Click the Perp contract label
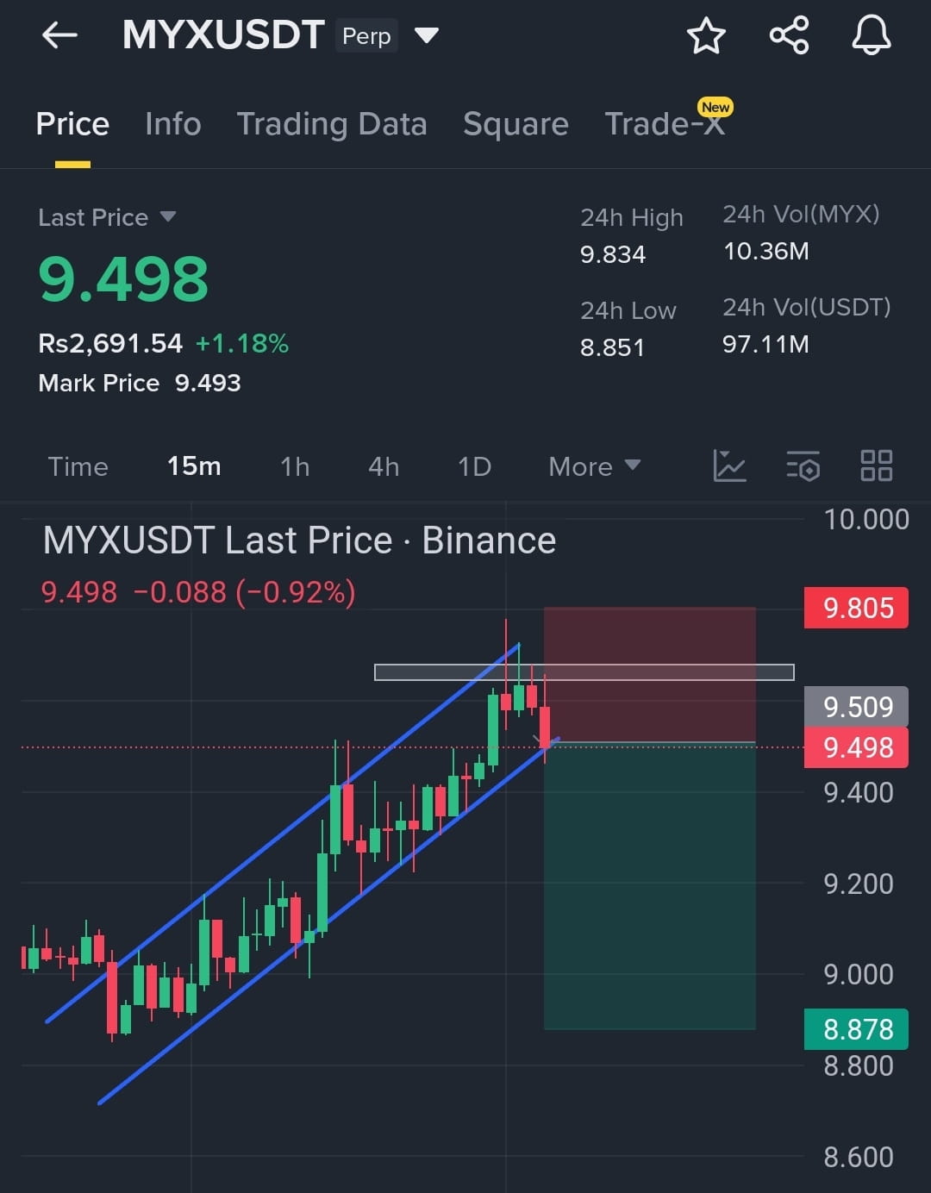Image resolution: width=931 pixels, height=1193 pixels. (x=366, y=36)
